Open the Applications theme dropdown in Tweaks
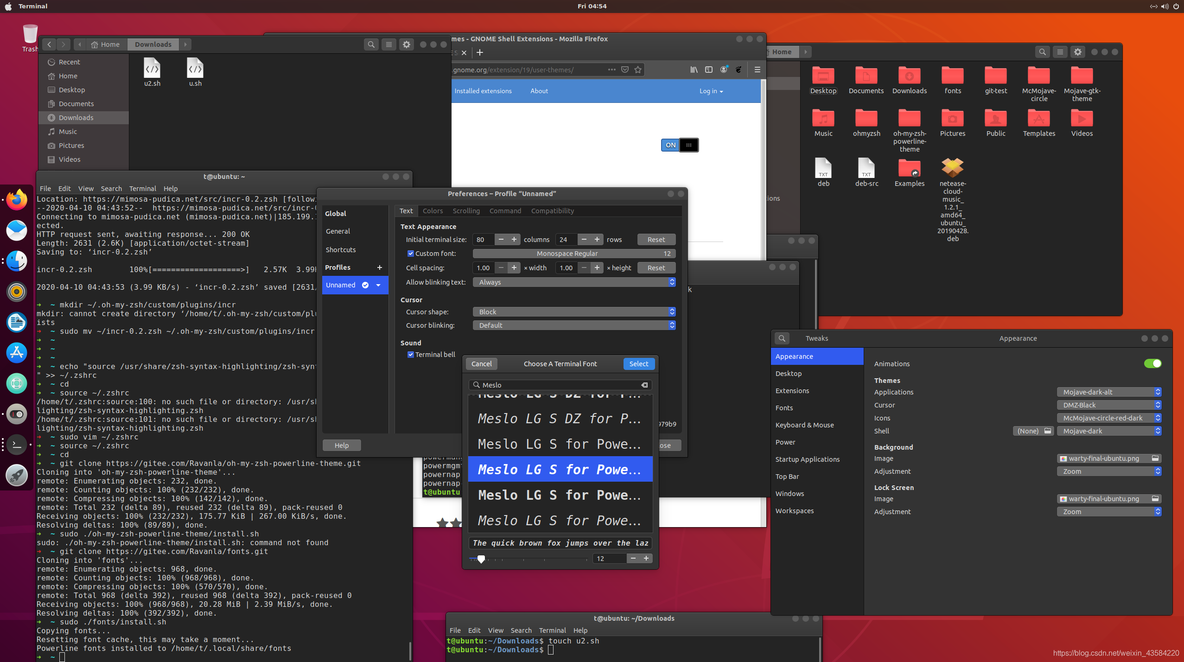Image resolution: width=1184 pixels, height=662 pixels. coord(1108,392)
